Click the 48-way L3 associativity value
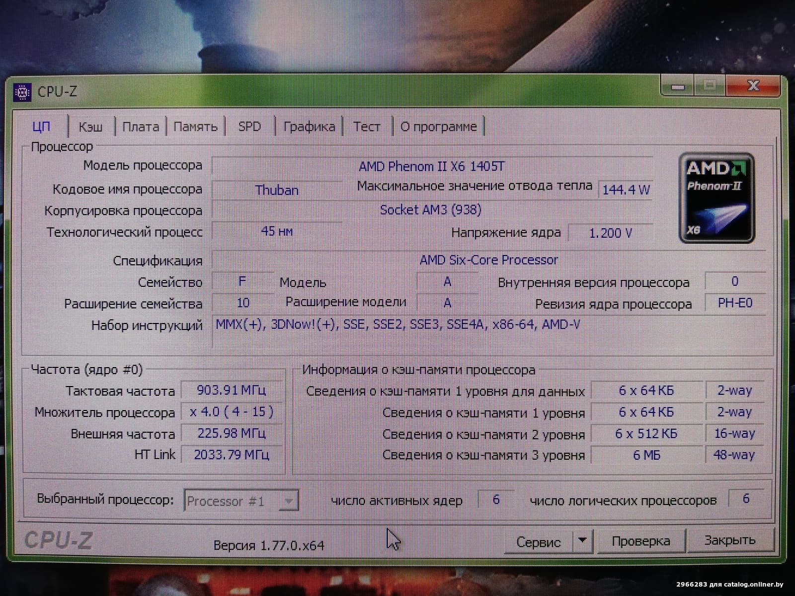Image resolution: width=795 pixels, height=596 pixels. coord(734,454)
